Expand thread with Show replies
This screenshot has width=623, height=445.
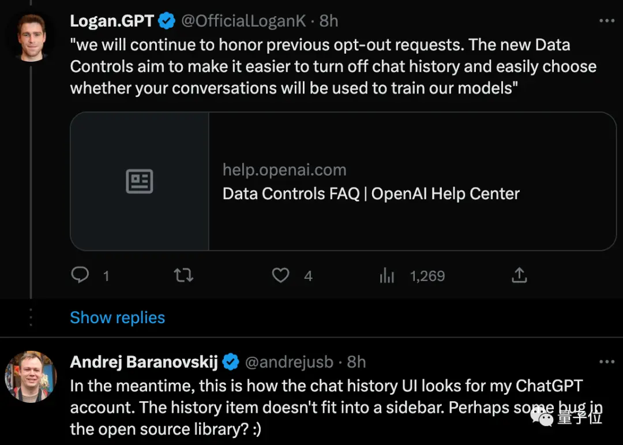click(118, 317)
